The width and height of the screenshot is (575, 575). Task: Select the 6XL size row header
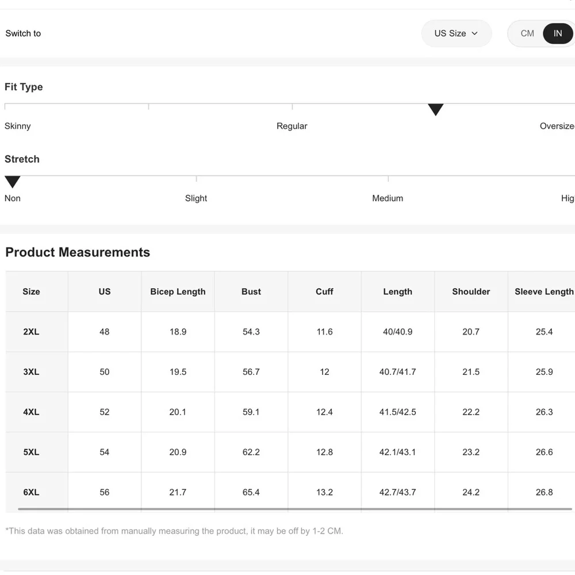tap(32, 492)
